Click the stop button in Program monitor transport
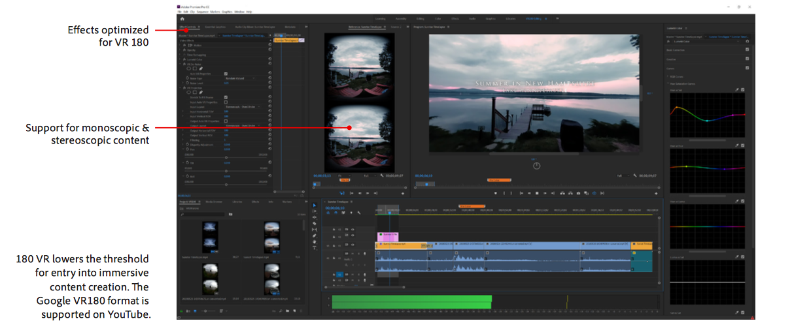 click(537, 193)
